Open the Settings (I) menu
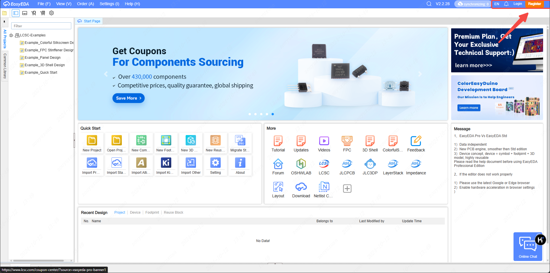Image resolution: width=550 pixels, height=273 pixels. 109,4
